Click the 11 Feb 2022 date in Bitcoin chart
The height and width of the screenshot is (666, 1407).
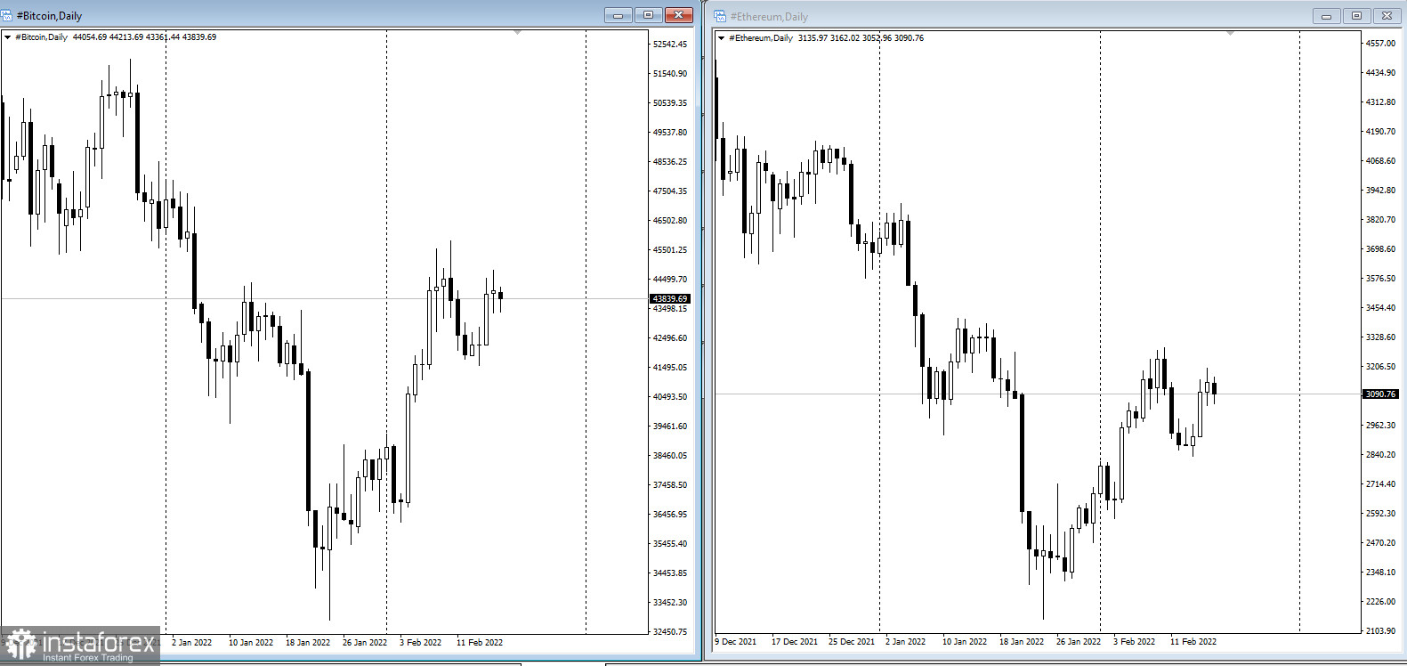click(480, 643)
